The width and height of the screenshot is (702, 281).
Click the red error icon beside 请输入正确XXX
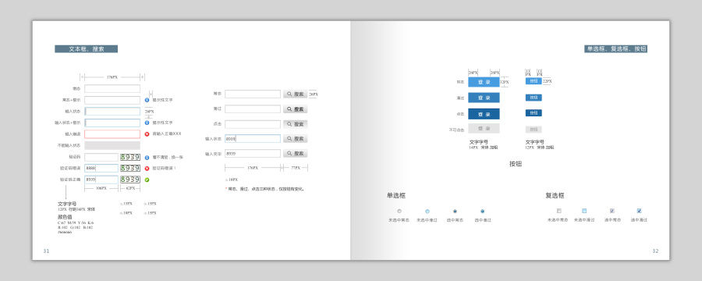147,134
